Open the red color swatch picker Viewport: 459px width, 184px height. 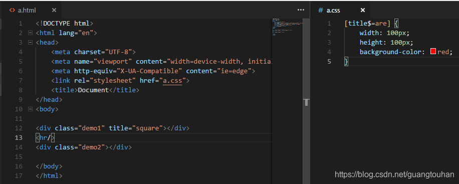pos(433,52)
